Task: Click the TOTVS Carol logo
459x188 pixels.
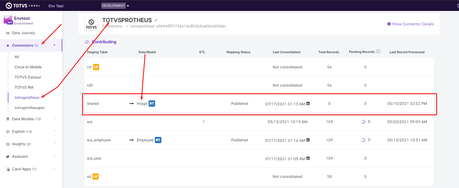Action: click(x=23, y=5)
